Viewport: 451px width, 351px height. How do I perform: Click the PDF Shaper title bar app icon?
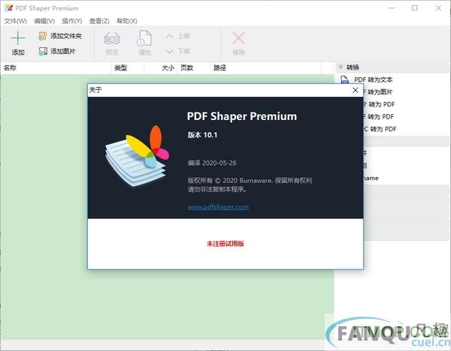[8, 8]
